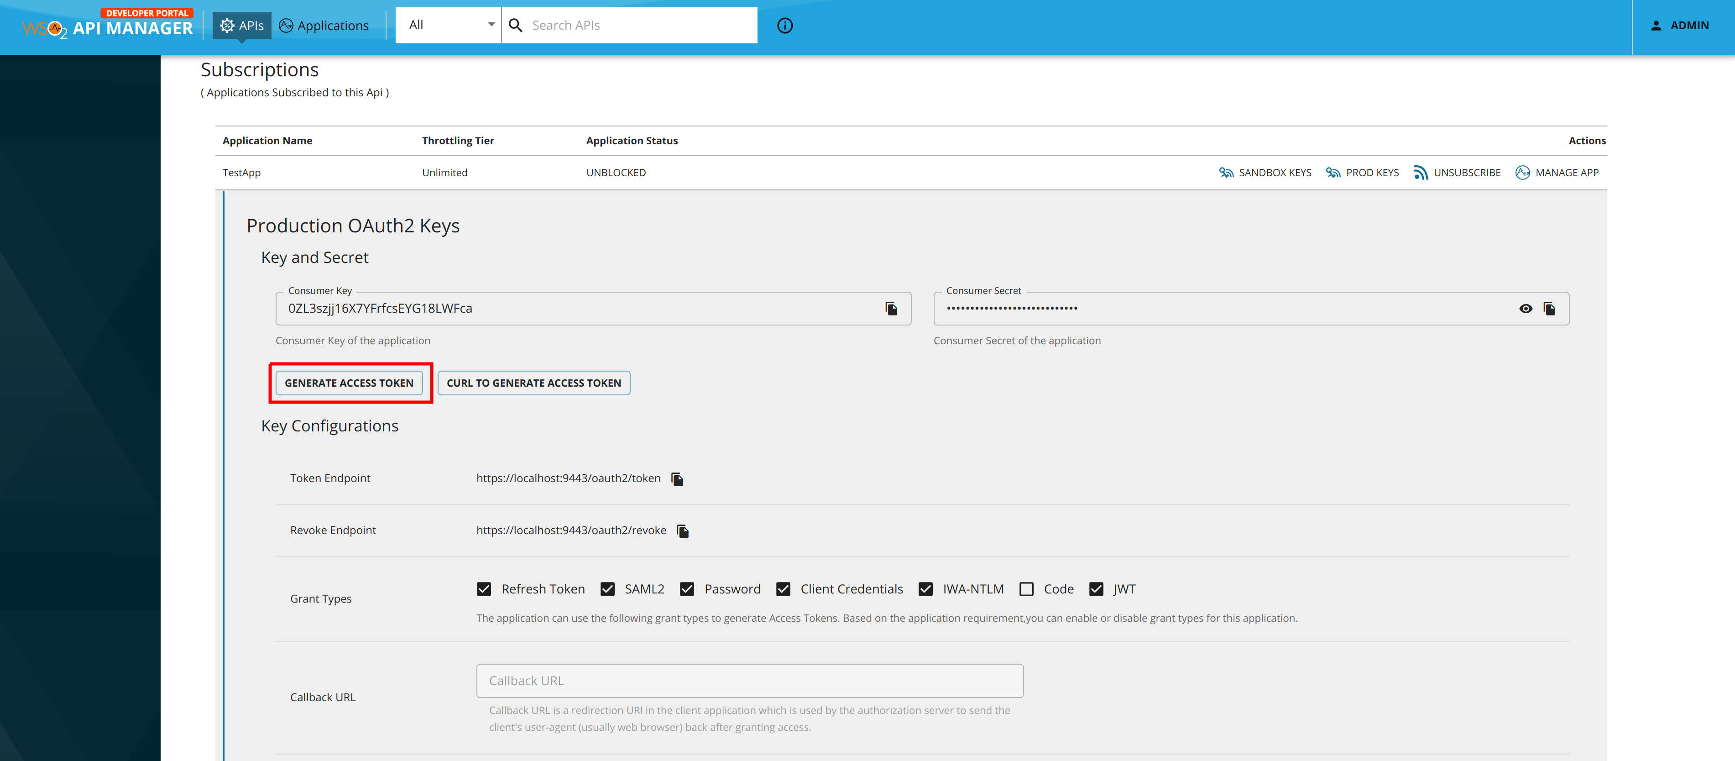Click the GENERATE ACCESS TOKEN button

coord(350,382)
